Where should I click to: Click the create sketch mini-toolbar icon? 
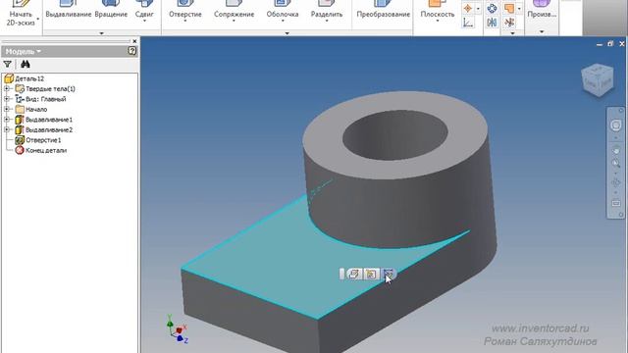pyautogui.click(x=389, y=274)
